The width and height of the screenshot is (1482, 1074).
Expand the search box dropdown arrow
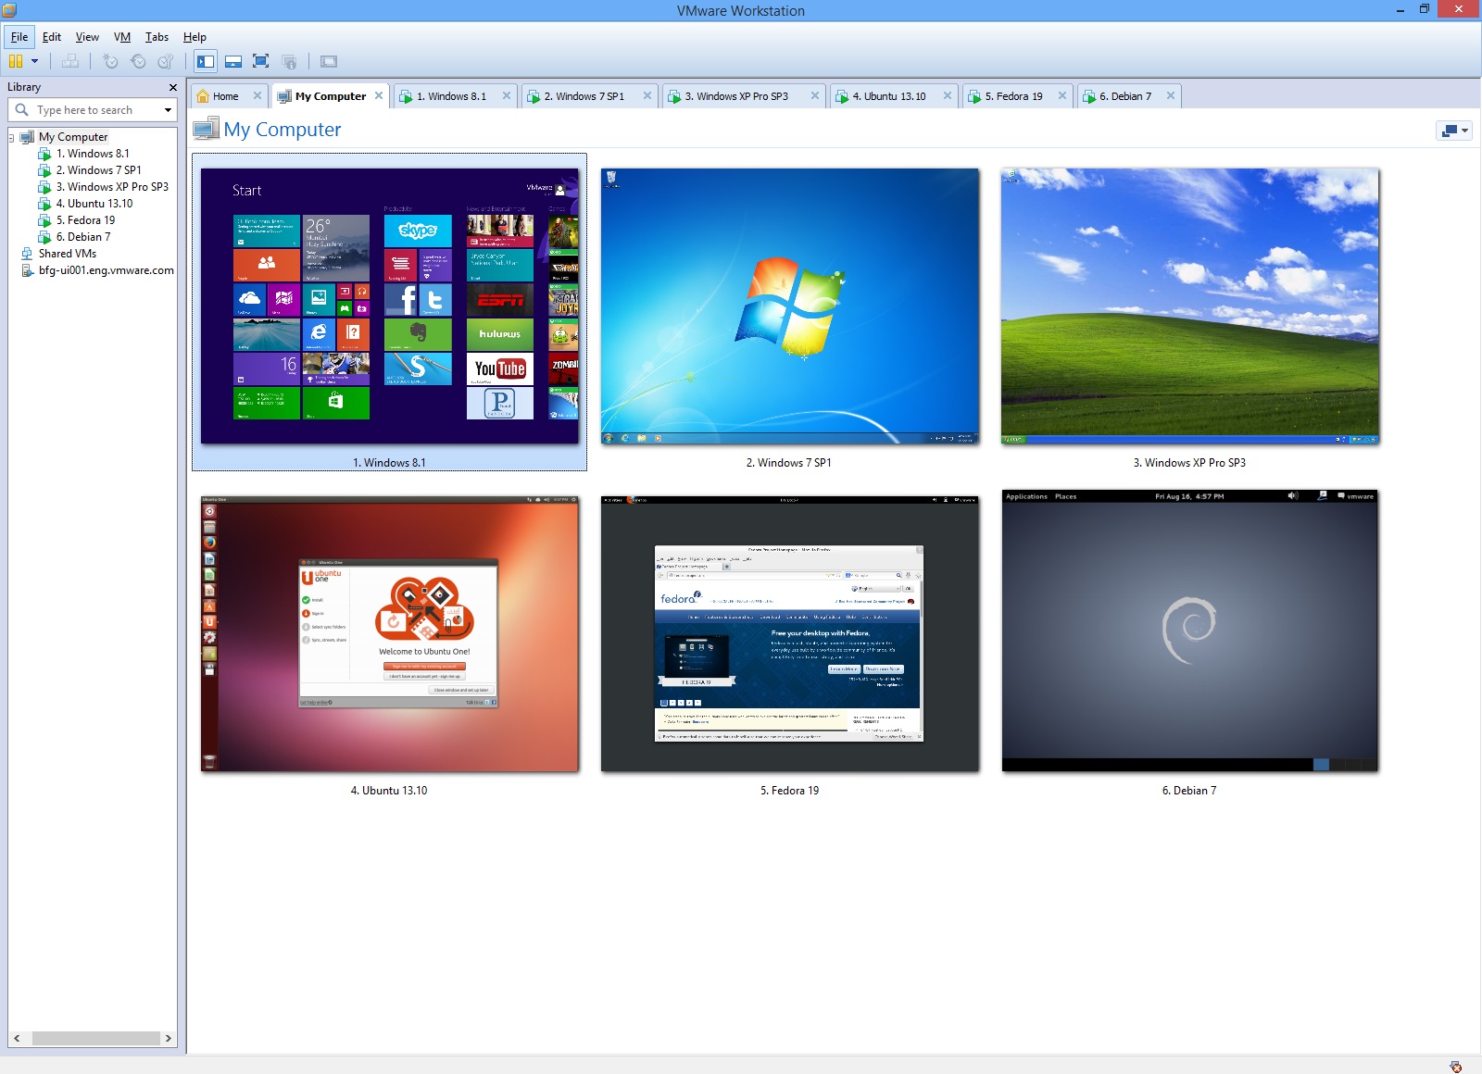pos(168,109)
